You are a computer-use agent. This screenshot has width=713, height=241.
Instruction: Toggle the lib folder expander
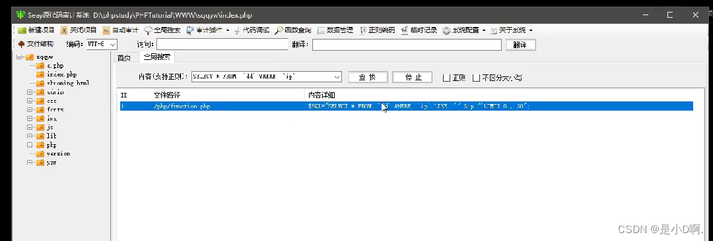[x=30, y=136]
